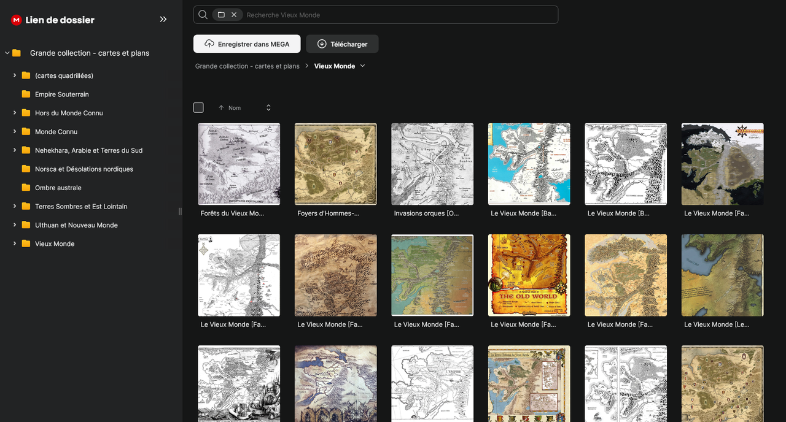
Task: Open Vieux Monde breadcrumb dropdown arrow
Action: coord(362,66)
